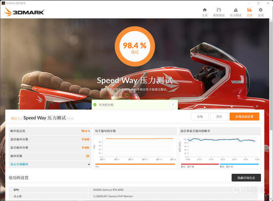
Task: Click the orange compare results online button
Action: (244, 117)
